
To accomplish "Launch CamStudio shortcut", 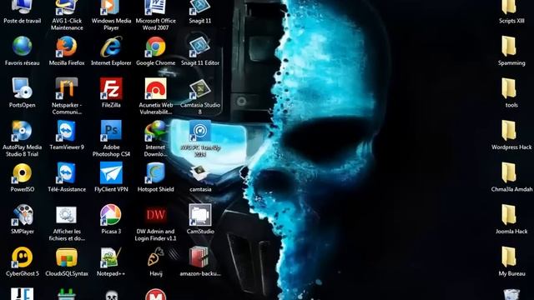I will click(200, 215).
